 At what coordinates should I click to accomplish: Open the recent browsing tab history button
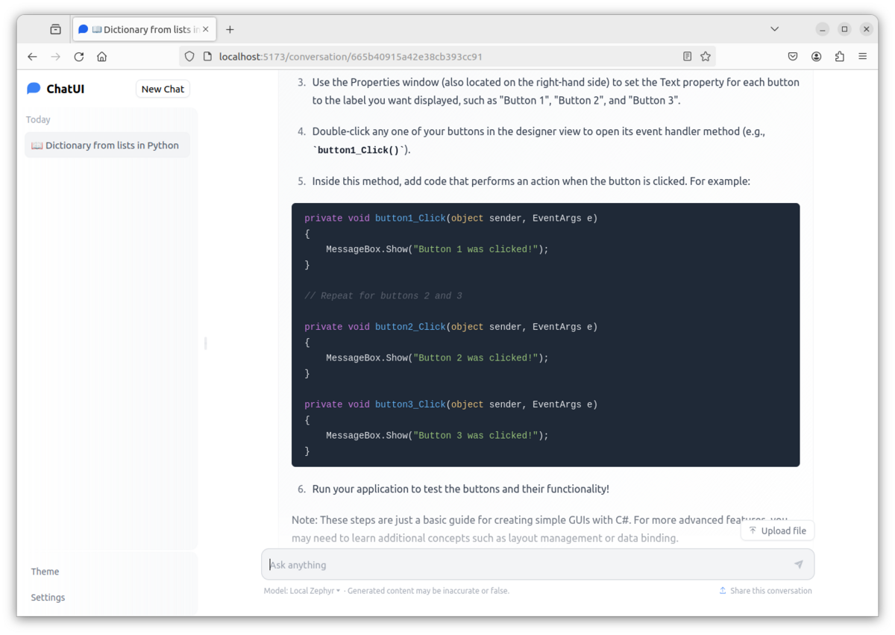tap(55, 29)
